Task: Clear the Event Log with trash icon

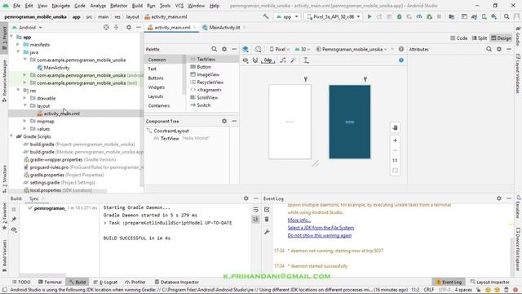Action: click(267, 220)
